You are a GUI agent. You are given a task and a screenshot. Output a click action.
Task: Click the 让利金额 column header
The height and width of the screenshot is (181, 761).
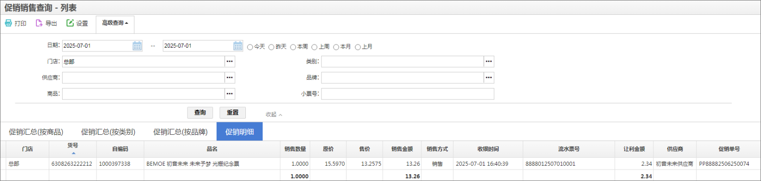[x=634, y=149]
